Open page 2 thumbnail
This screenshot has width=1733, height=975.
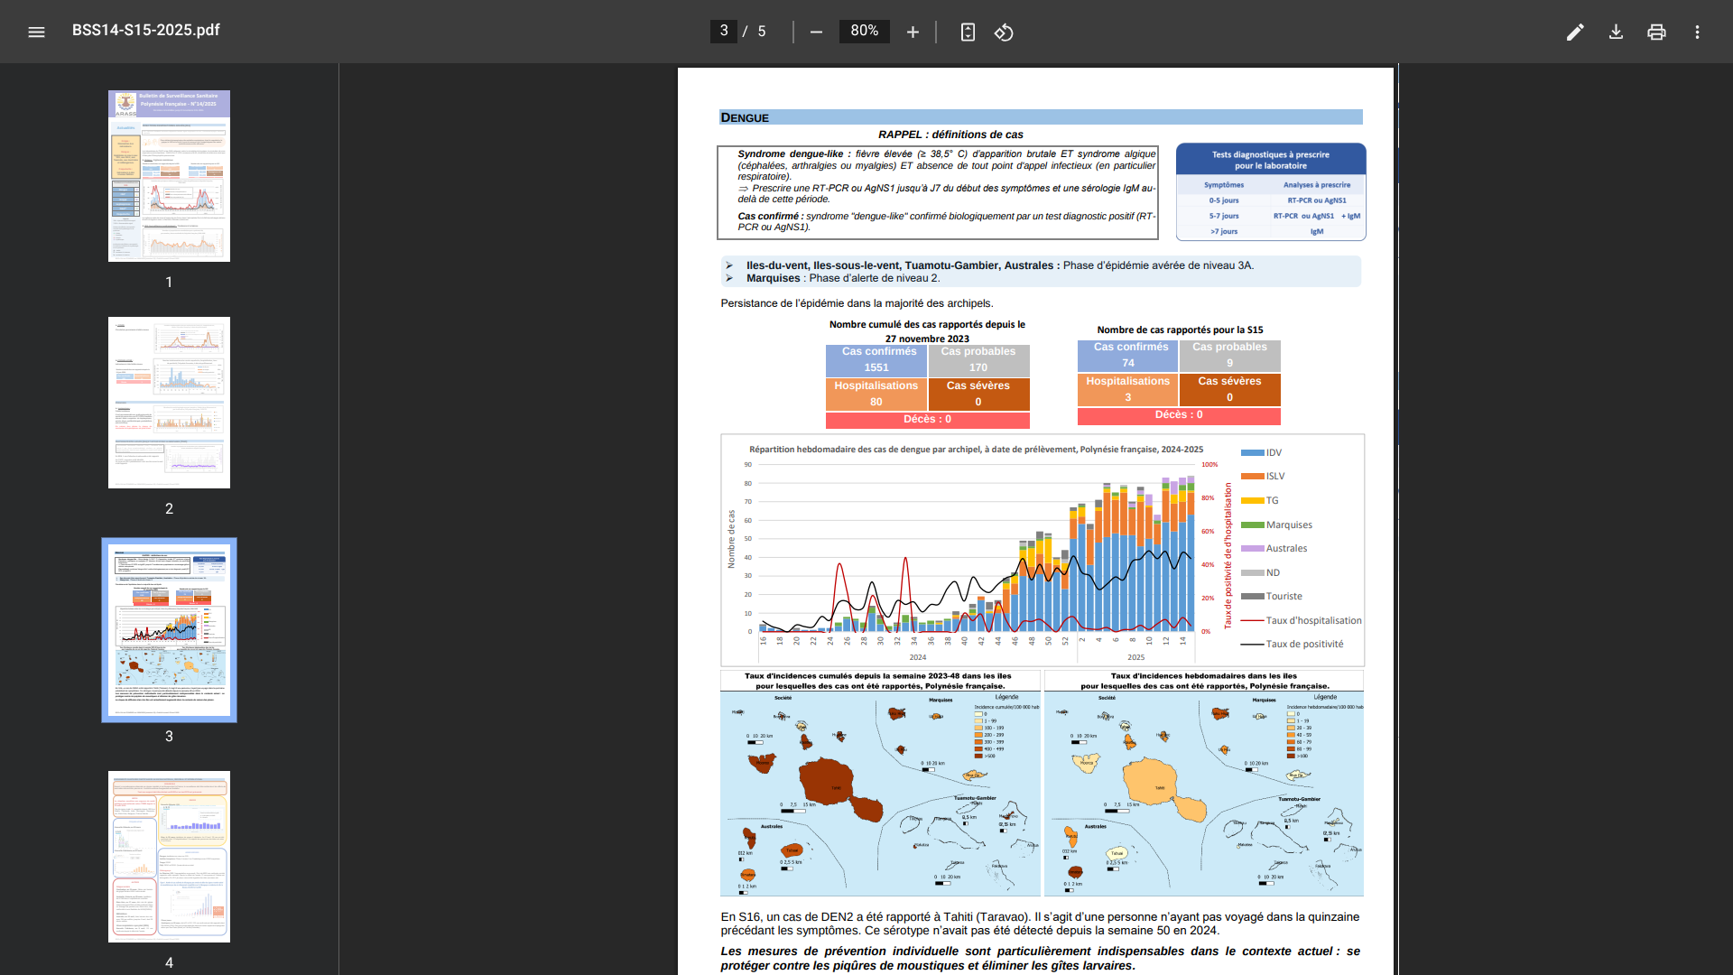coord(169,403)
